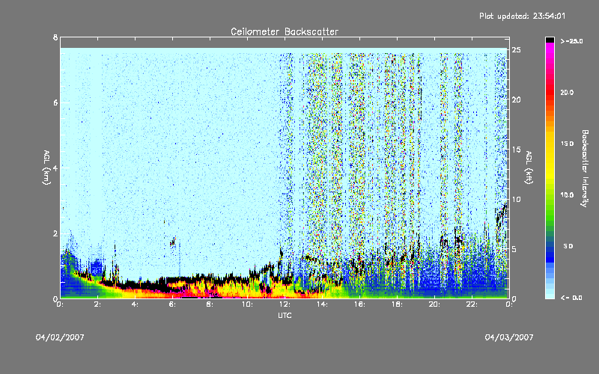
Task: Click the start date label 04/02/2007
Action: (x=60, y=337)
